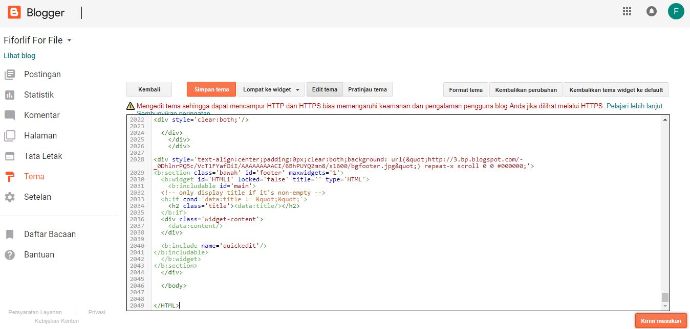The height and width of the screenshot is (329, 690).
Task: Click the Setelan gear icon
Action: tap(10, 197)
